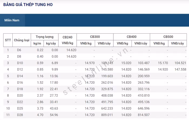This screenshot has width=189, height=120.
Task: Select the D6 row label
Action: tap(19, 50)
